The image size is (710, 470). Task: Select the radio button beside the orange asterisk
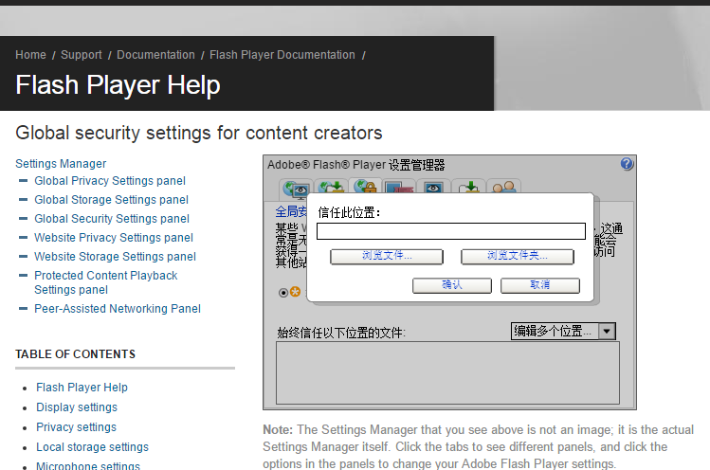(x=283, y=293)
